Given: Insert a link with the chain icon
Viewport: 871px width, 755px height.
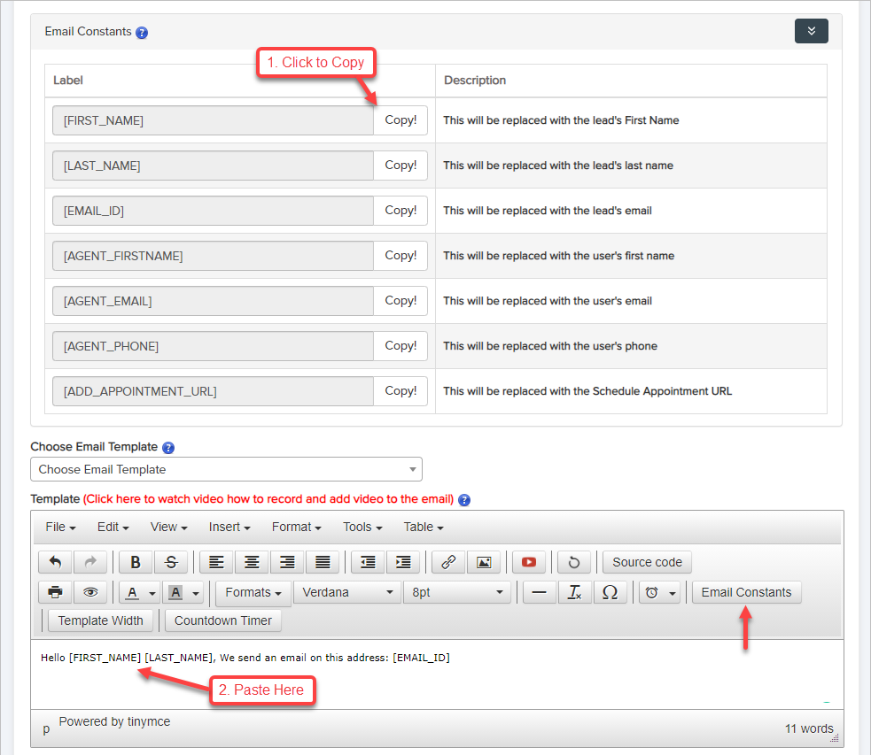Looking at the screenshot, I should tap(448, 562).
